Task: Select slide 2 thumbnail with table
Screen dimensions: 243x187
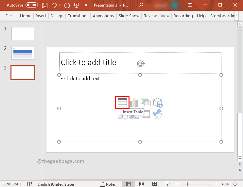Action: click(x=23, y=53)
